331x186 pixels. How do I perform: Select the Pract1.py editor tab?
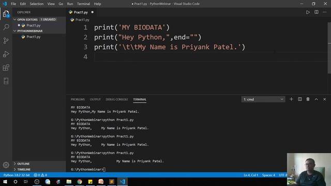pyautogui.click(x=81, y=12)
